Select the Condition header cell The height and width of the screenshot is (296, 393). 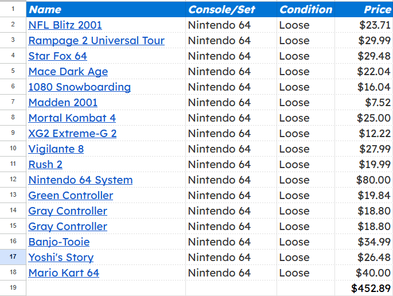(x=306, y=10)
